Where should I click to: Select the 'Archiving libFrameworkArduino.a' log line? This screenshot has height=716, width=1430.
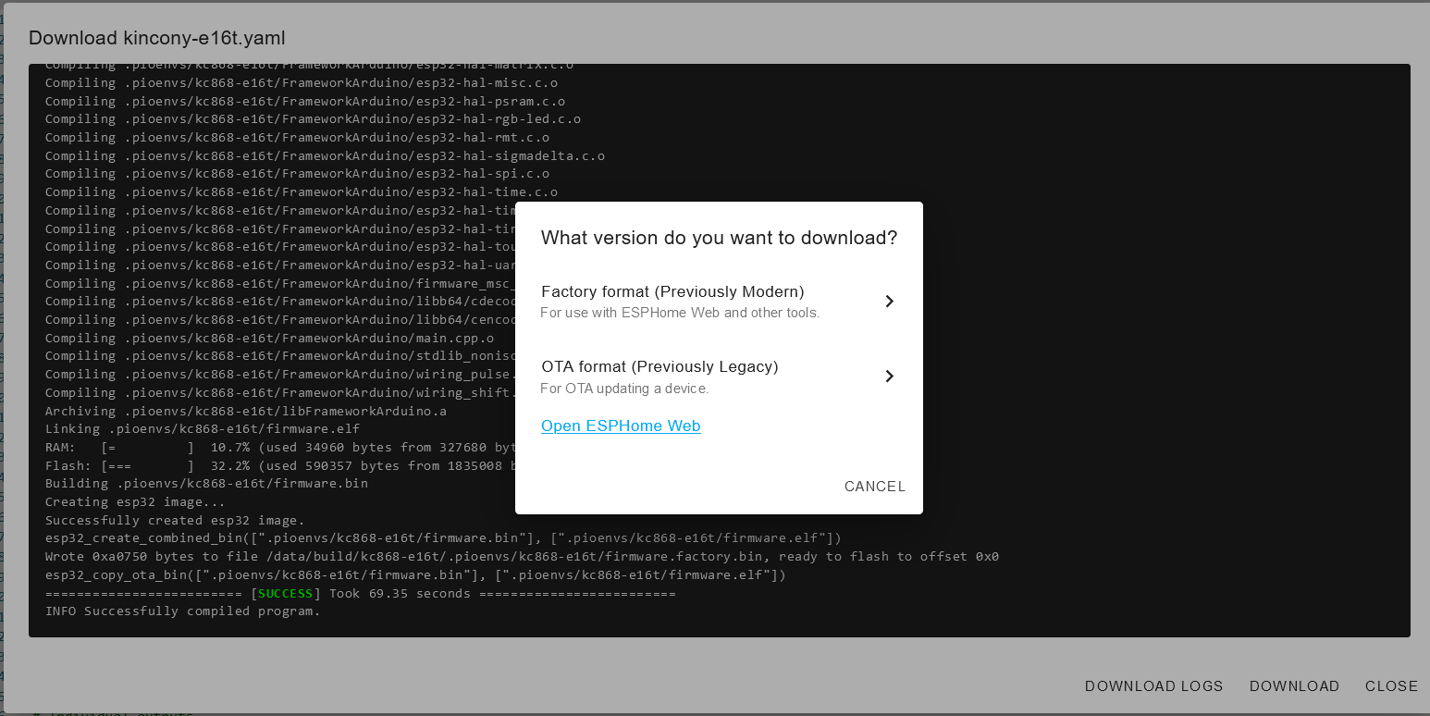click(x=246, y=411)
